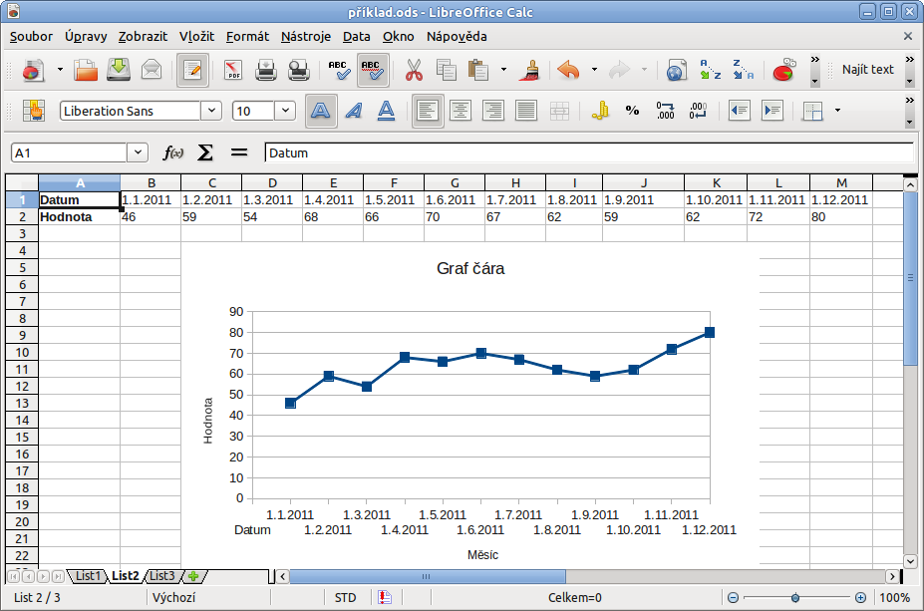The height and width of the screenshot is (611, 924).
Task: Zoom in with the plus button
Action: click(860, 598)
